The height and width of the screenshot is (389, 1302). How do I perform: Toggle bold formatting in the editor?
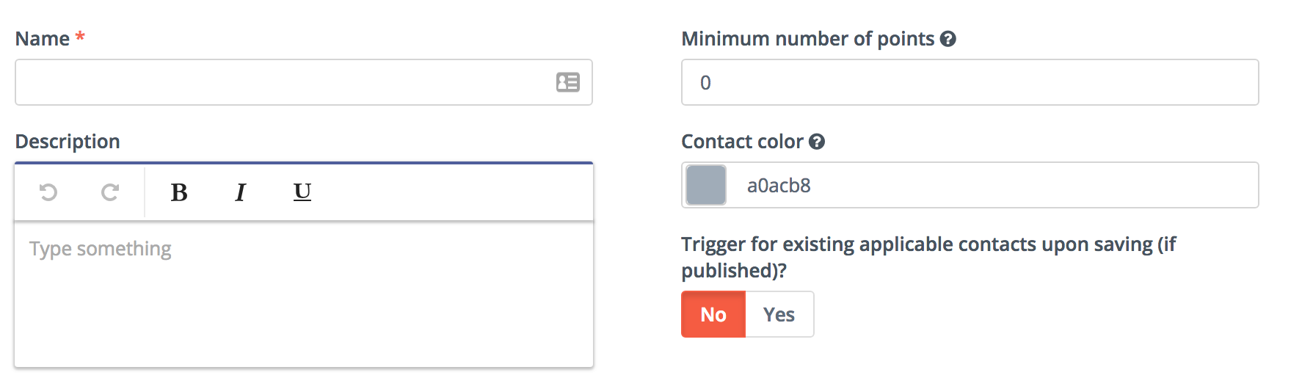coord(179,192)
